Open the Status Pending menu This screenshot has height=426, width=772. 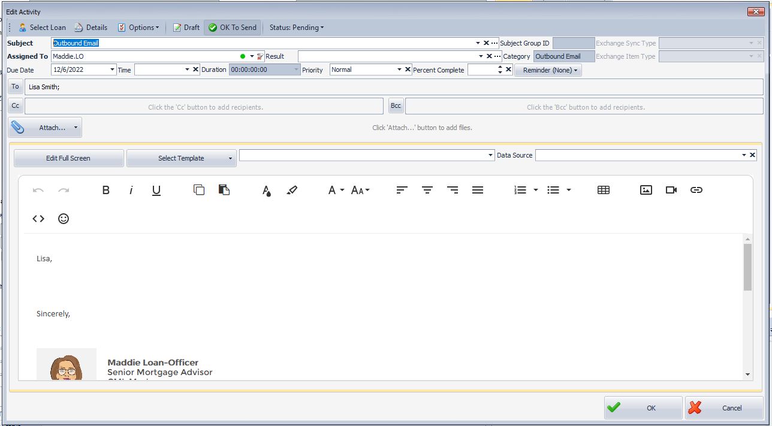(x=295, y=27)
